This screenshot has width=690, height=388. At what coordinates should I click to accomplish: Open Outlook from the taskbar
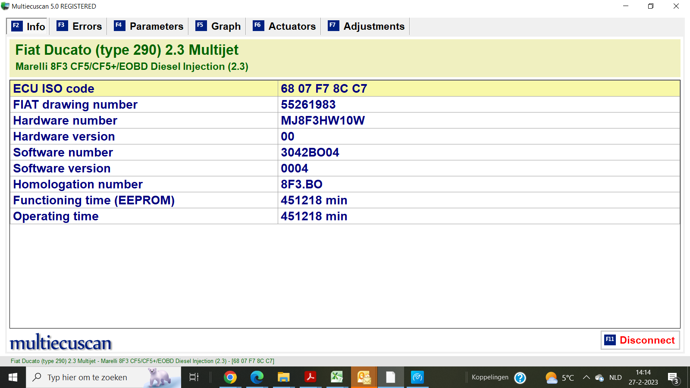[x=364, y=377]
